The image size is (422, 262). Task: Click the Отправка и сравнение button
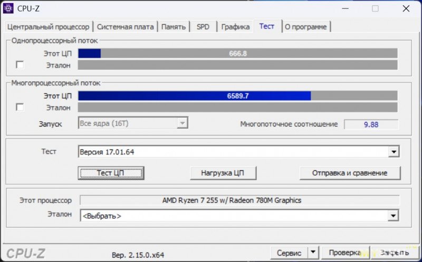click(x=350, y=173)
